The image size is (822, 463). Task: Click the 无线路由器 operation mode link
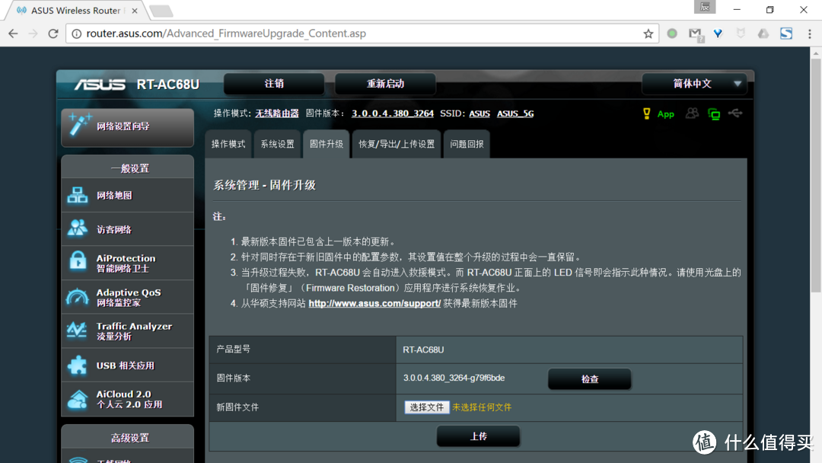click(277, 113)
